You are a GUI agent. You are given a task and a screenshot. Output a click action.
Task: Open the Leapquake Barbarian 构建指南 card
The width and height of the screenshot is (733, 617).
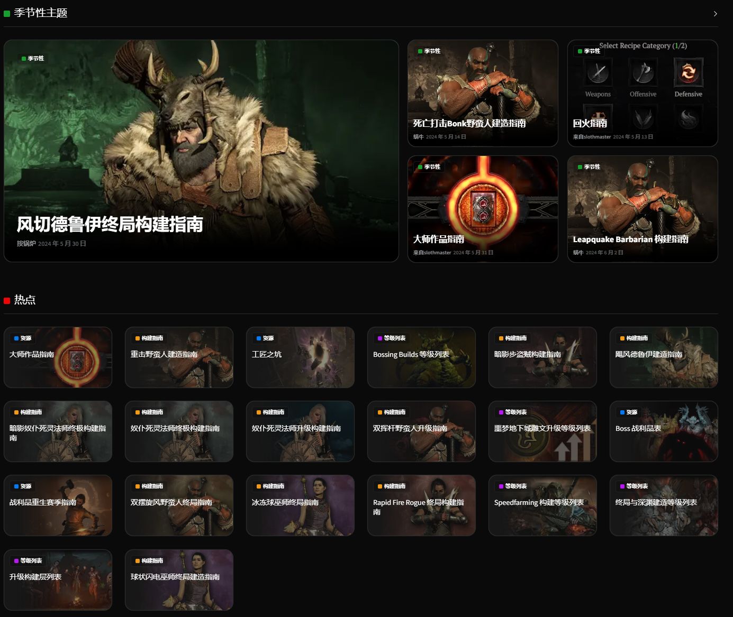[642, 209]
